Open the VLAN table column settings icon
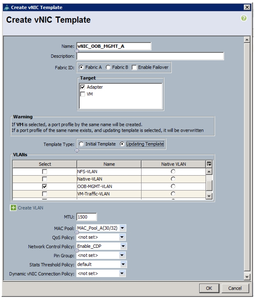 pos(209,164)
